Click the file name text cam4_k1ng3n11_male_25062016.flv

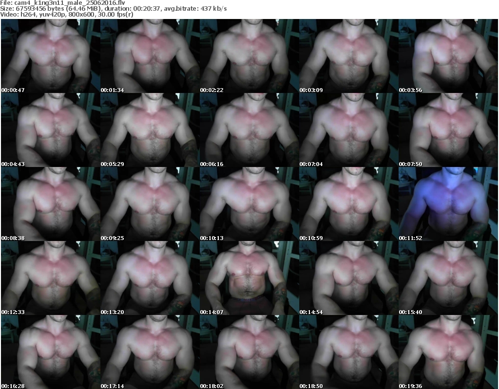(70, 3)
